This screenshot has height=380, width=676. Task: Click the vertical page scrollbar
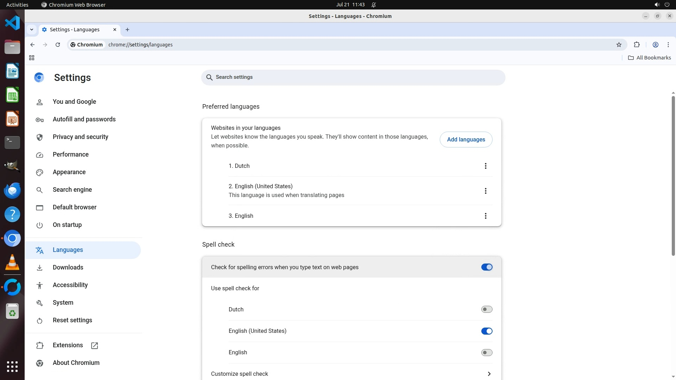[x=673, y=176]
